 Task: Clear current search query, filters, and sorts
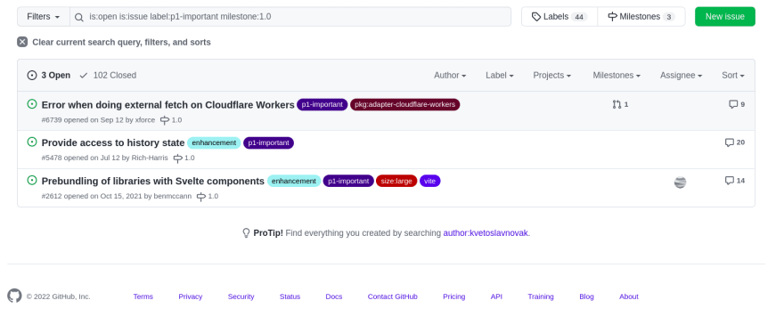114,42
